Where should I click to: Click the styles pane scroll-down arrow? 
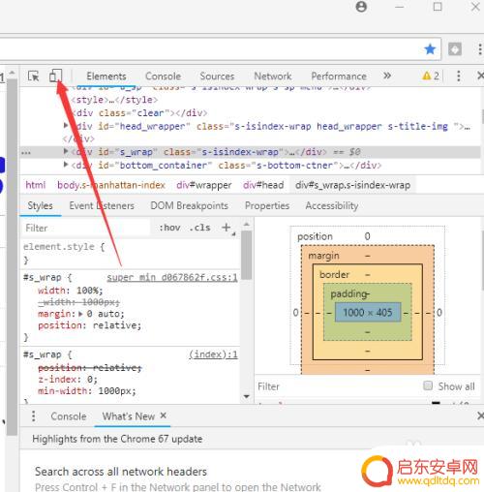pos(247,396)
